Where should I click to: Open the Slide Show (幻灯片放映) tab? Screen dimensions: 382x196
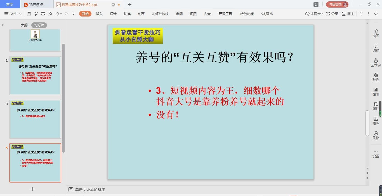pos(160,14)
